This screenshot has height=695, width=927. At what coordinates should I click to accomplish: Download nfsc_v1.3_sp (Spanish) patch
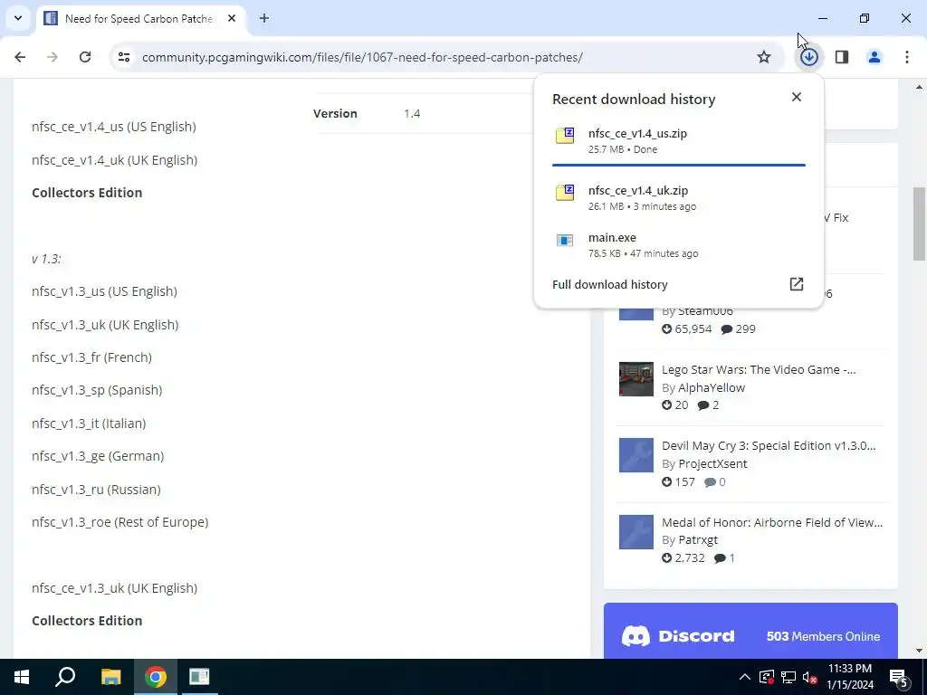click(97, 390)
